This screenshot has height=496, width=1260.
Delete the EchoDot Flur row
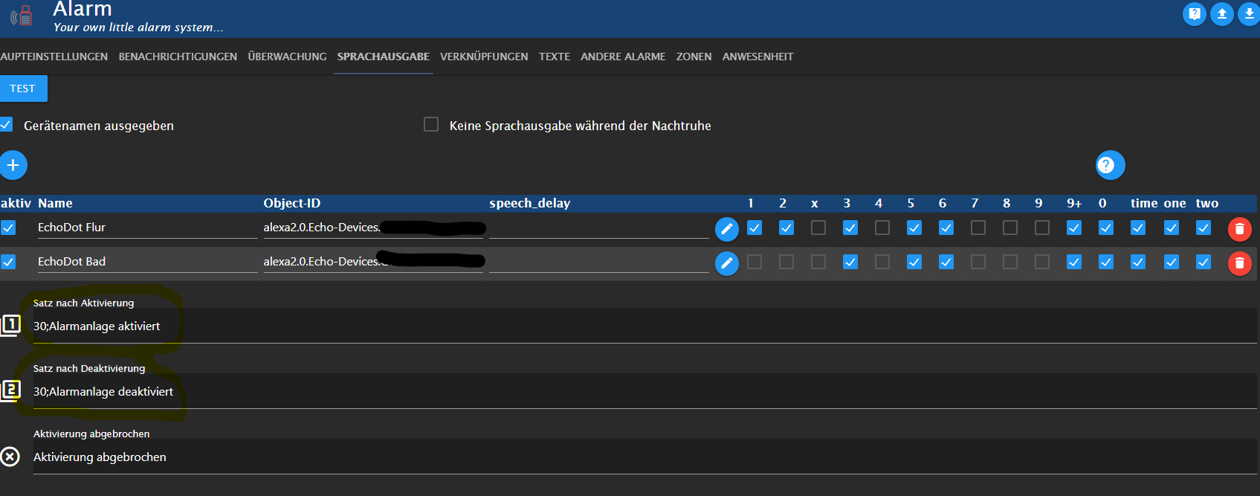[x=1239, y=229]
